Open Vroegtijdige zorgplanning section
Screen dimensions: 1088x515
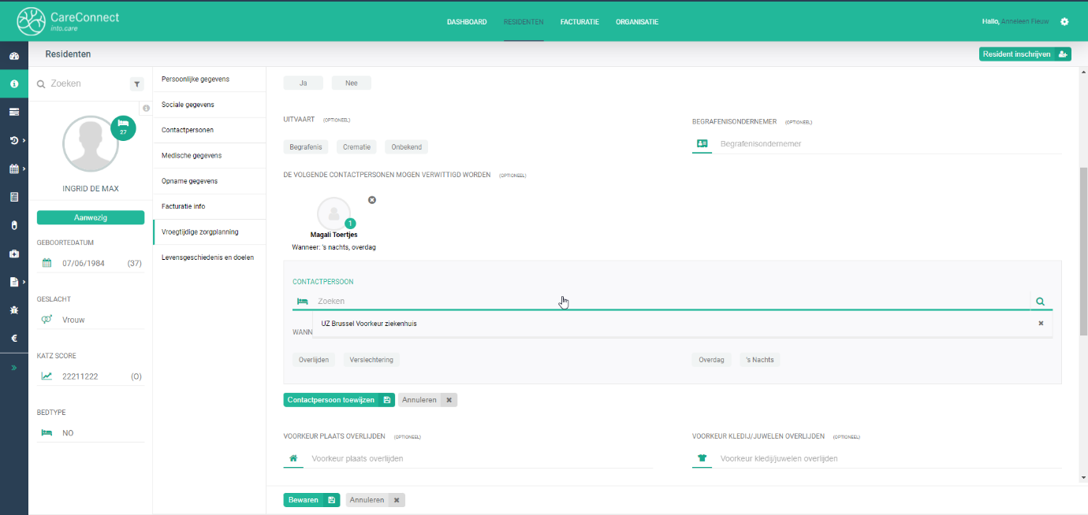click(x=209, y=232)
